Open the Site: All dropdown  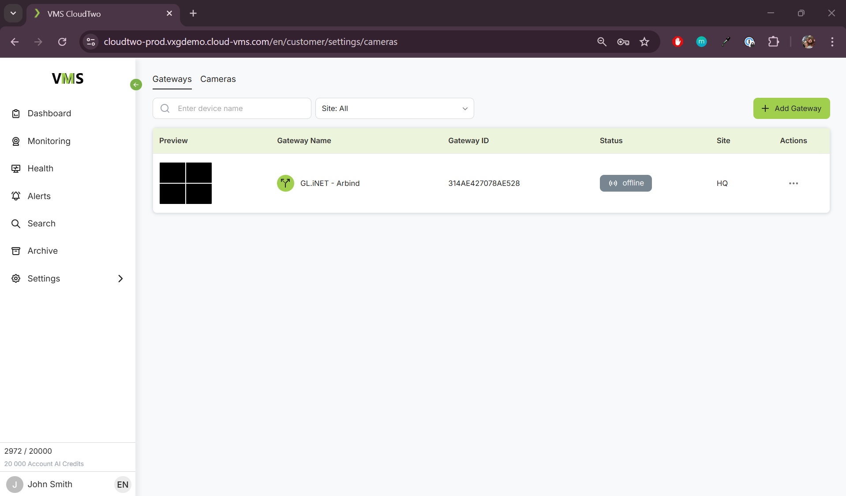(x=394, y=108)
